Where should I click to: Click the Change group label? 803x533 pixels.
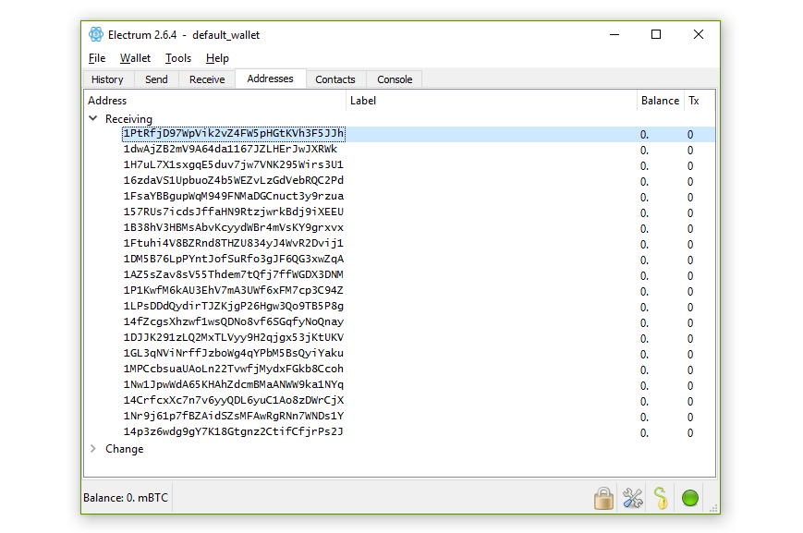coord(125,449)
